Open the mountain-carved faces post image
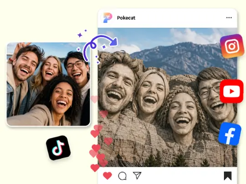 tap(167, 97)
